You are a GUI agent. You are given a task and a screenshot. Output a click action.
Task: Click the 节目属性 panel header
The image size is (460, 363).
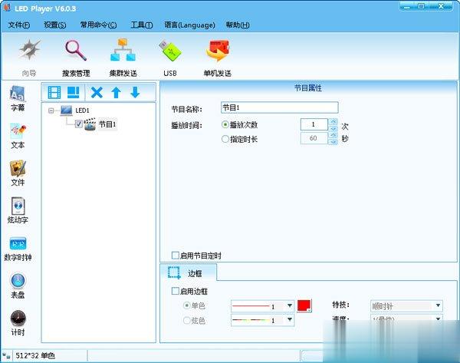pos(308,87)
